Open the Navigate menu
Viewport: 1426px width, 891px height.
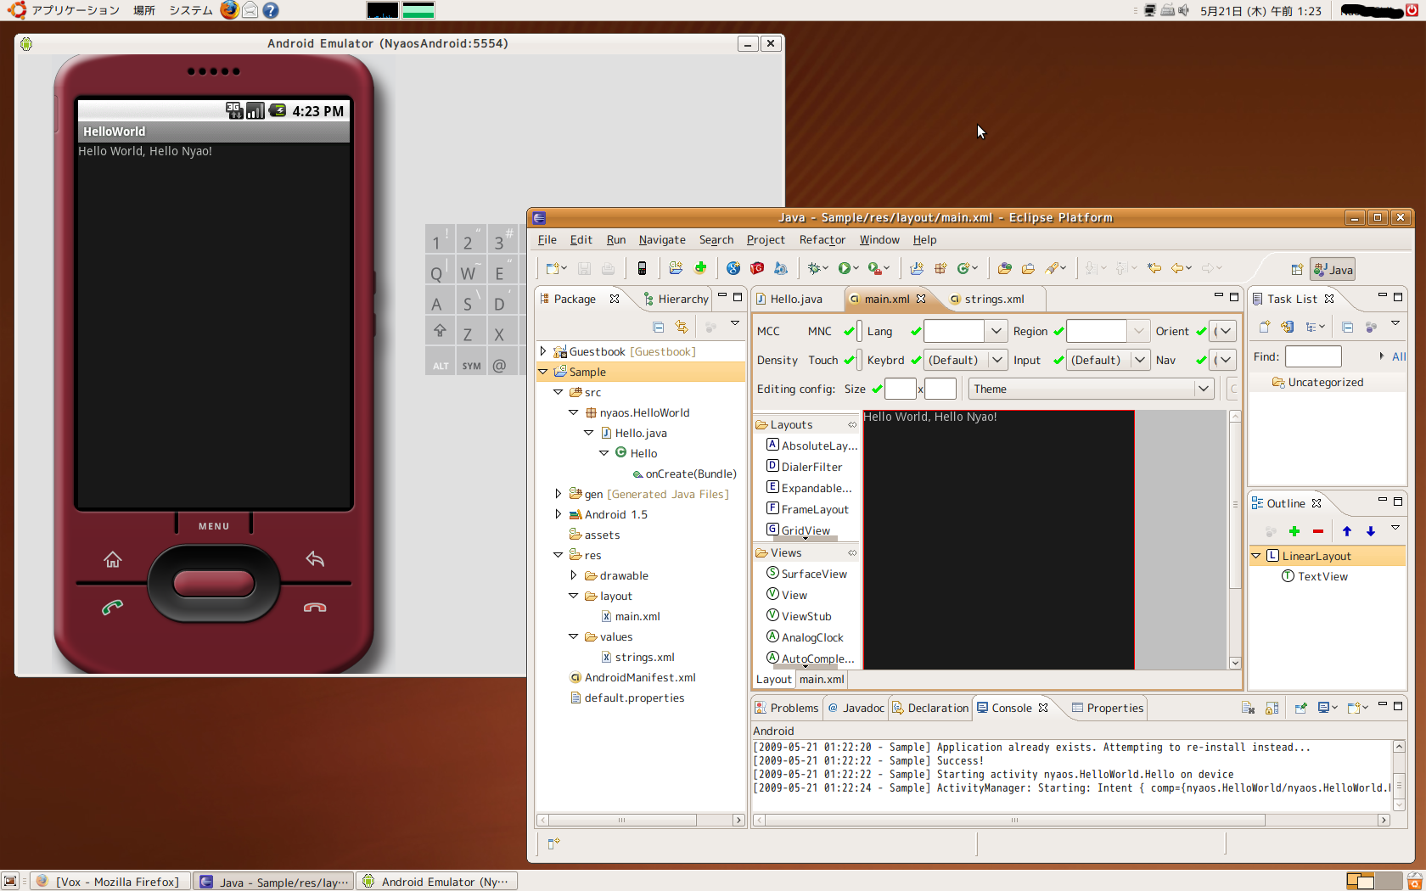(x=662, y=240)
